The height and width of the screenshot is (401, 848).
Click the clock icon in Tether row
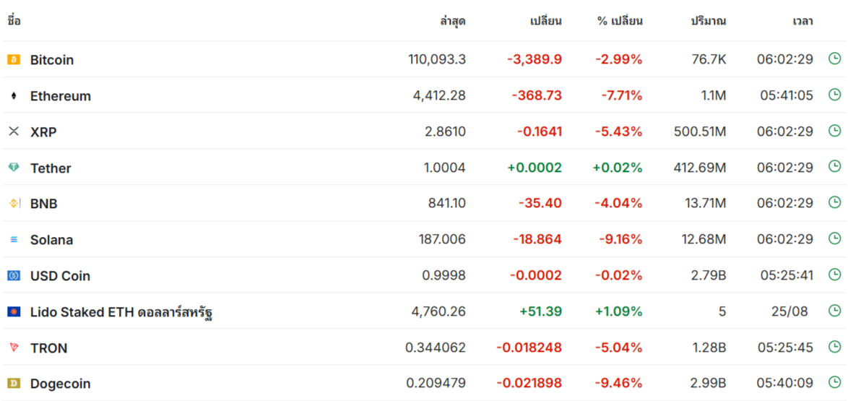(834, 167)
